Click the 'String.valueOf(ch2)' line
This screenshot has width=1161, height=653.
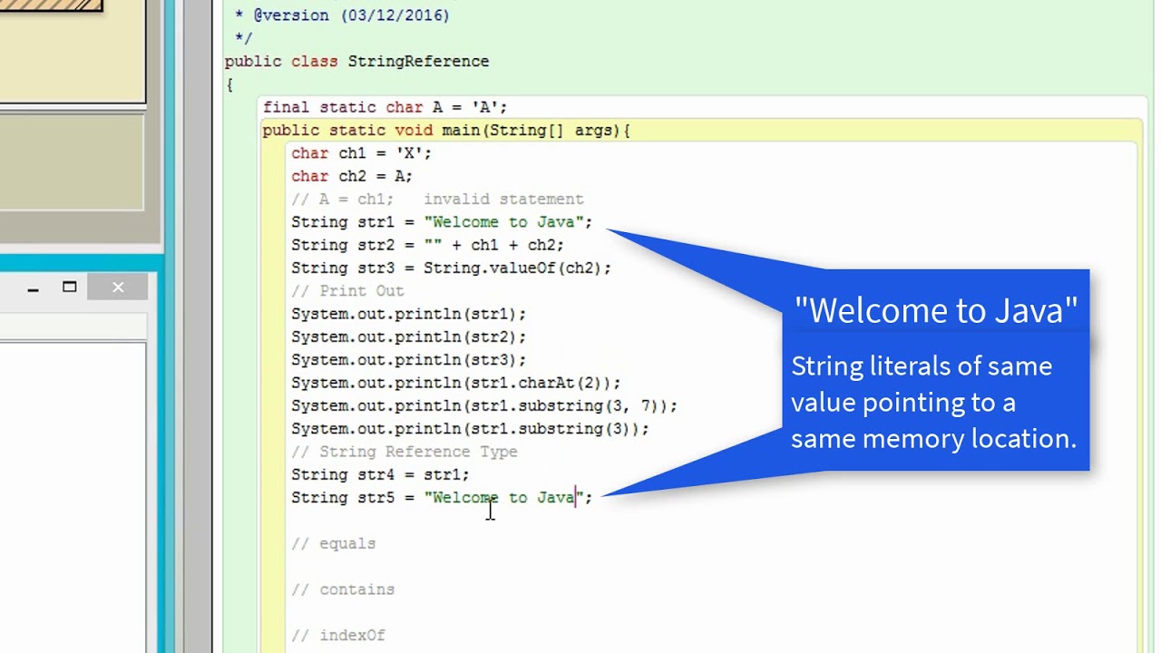pos(452,268)
